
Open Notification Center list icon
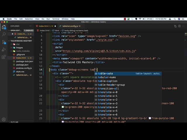pyautogui.click(x=183, y=19)
